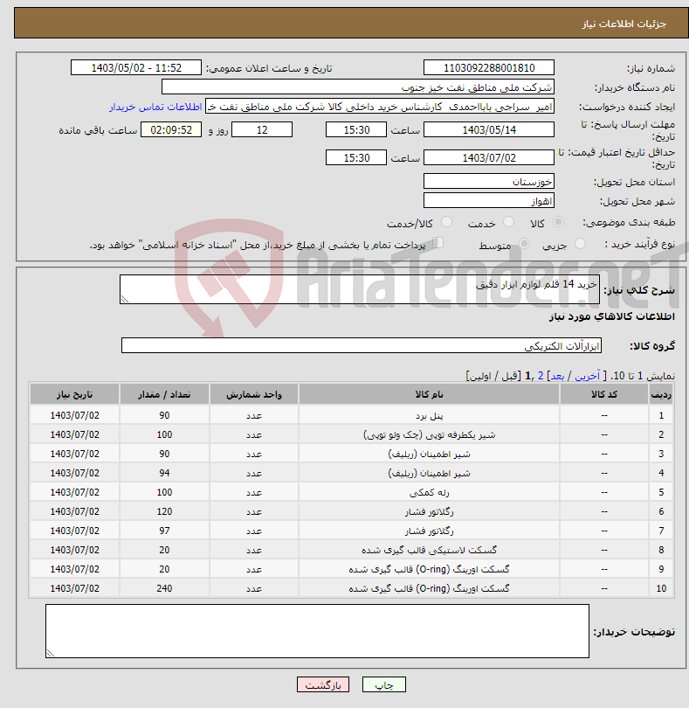Toggle the اسناد خزانه اسلامی payment checkbox

(438, 243)
